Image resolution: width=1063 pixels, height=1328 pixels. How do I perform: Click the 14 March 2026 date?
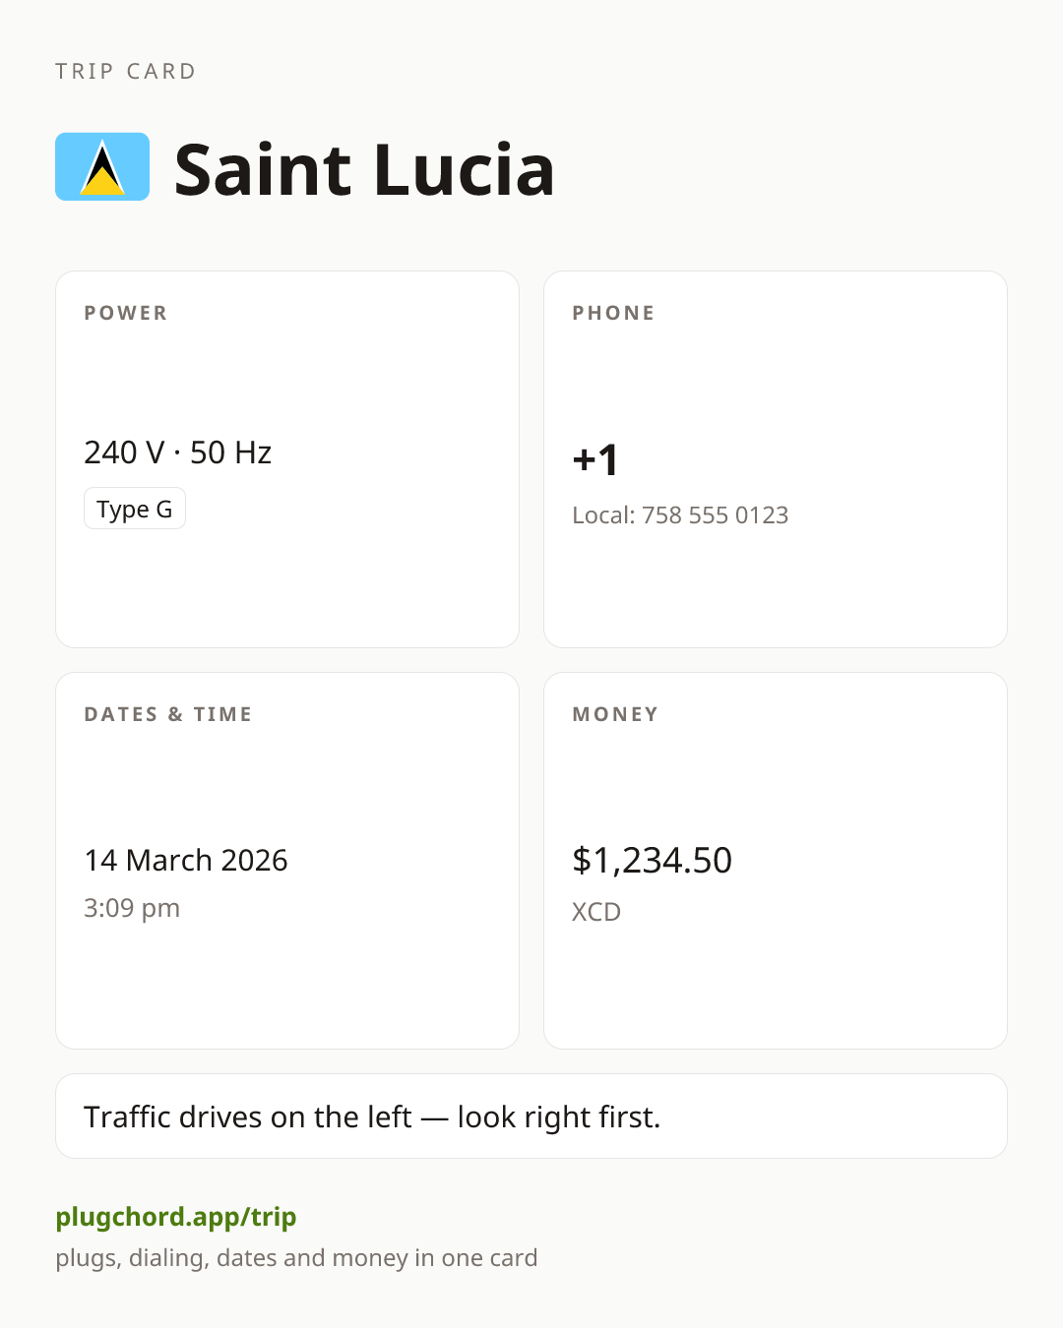[186, 860]
